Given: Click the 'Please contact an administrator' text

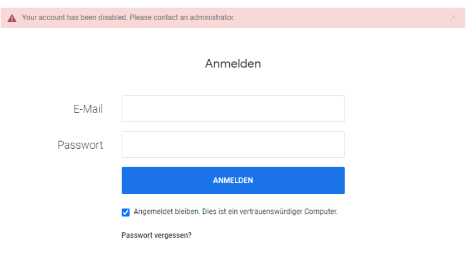Looking at the screenshot, I should [x=182, y=17].
